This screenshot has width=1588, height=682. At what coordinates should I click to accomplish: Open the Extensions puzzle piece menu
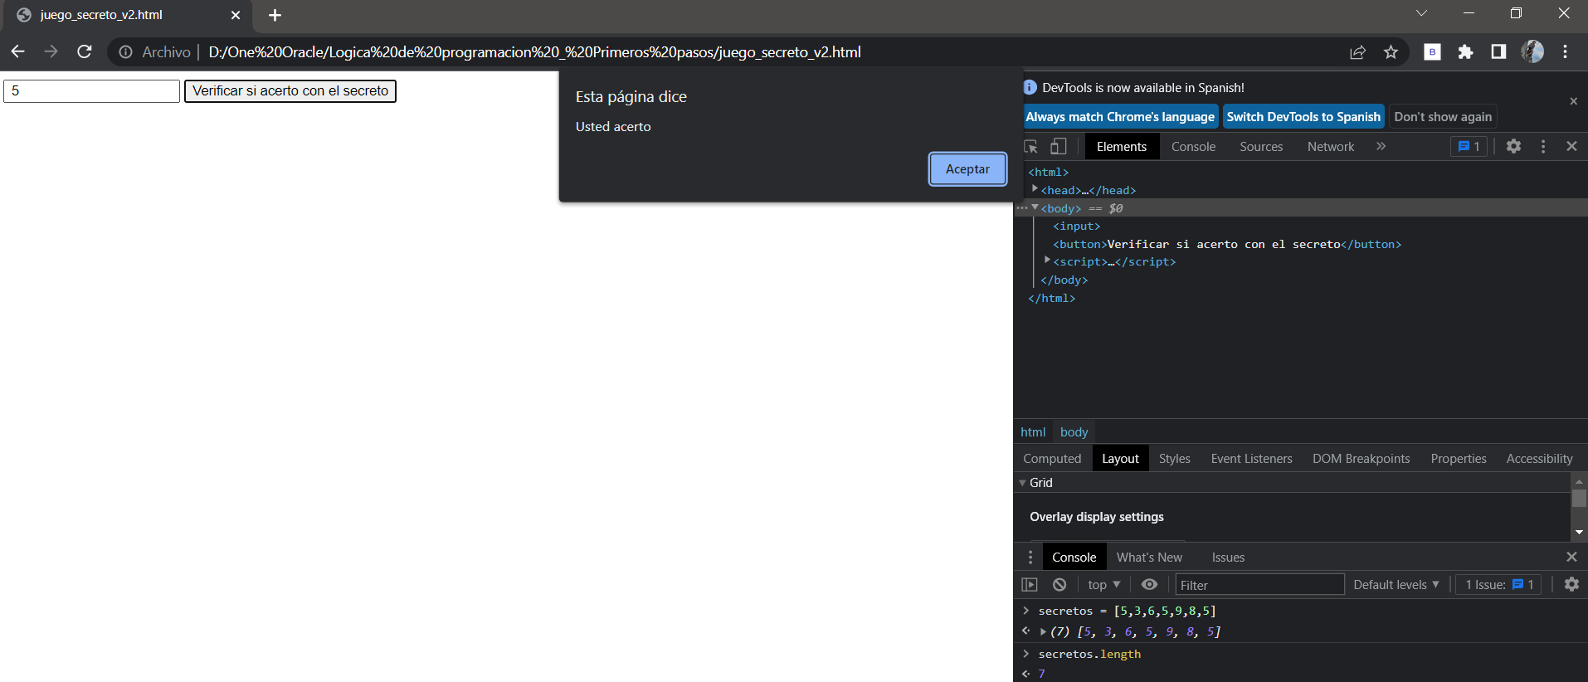coord(1465,51)
